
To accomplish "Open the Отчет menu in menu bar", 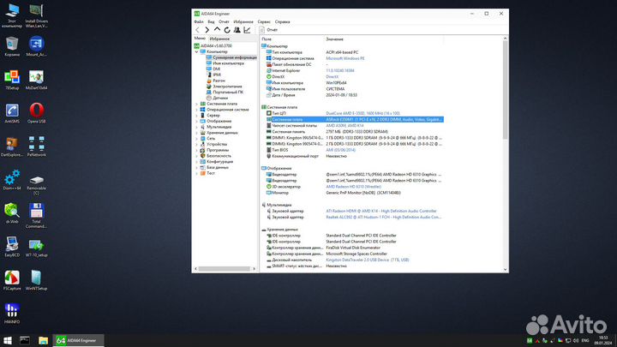I will click(224, 21).
